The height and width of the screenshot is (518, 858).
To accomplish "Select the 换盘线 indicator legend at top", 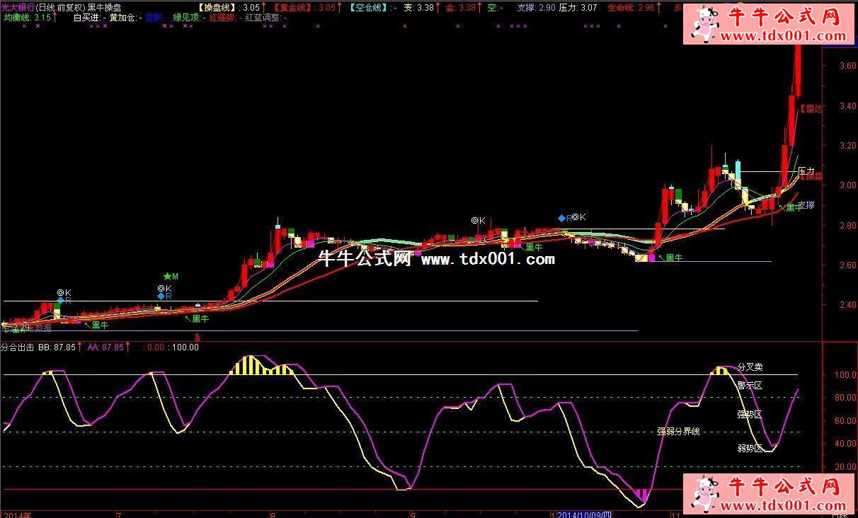I will click(218, 7).
